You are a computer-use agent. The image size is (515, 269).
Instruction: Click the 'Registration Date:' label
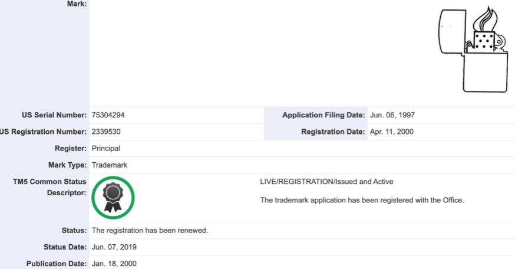coord(333,132)
